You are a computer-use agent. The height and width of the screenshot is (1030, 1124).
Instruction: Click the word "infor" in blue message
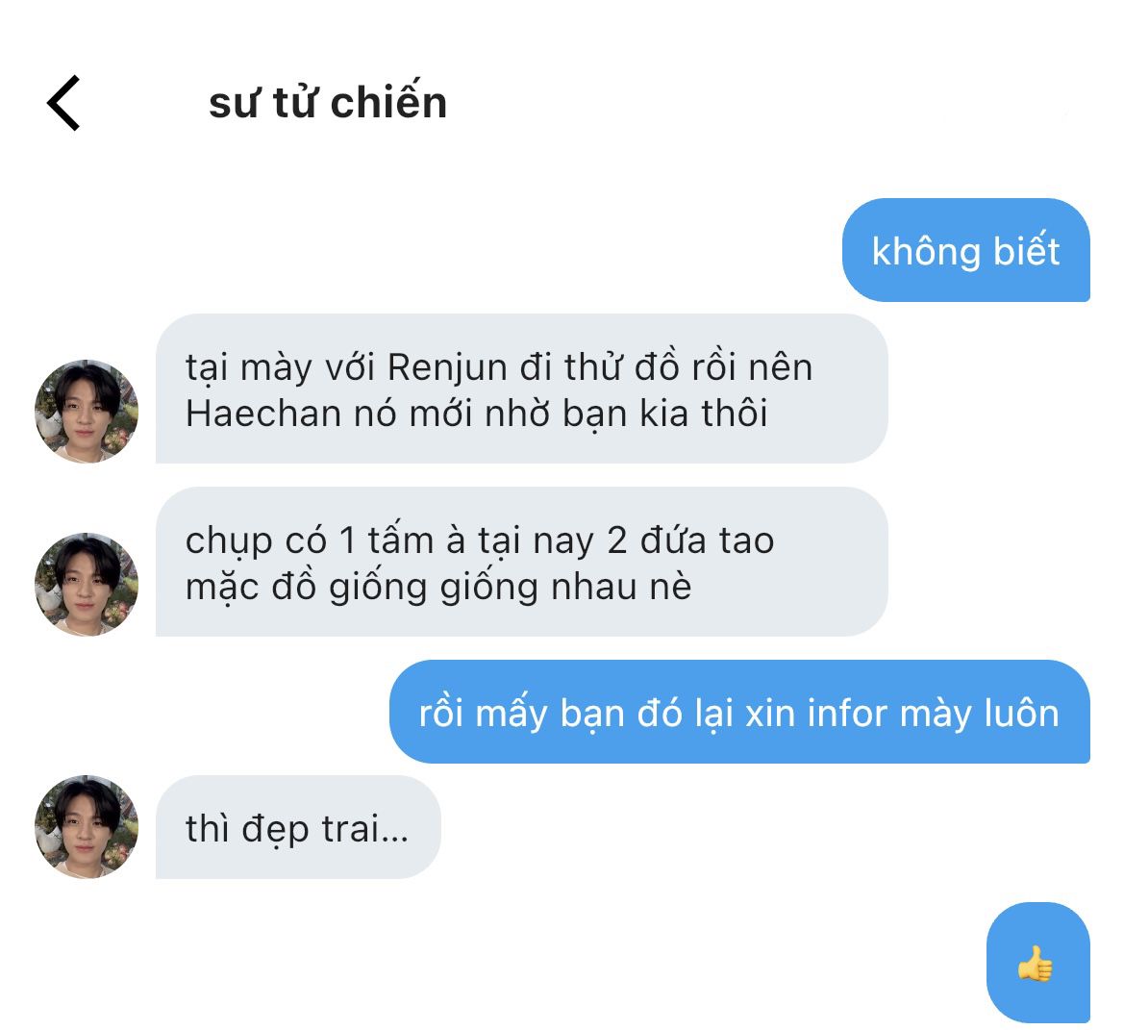click(847, 714)
